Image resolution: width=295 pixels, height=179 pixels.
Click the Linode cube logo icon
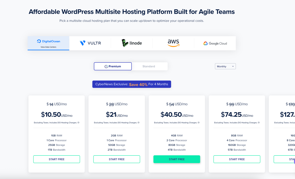125,43
